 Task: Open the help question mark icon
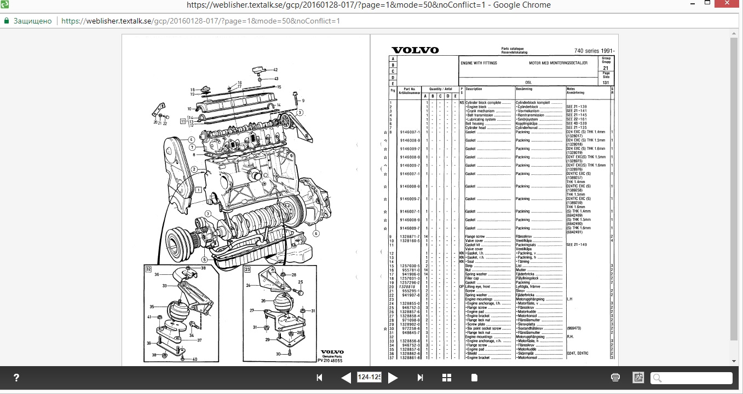coord(16,378)
